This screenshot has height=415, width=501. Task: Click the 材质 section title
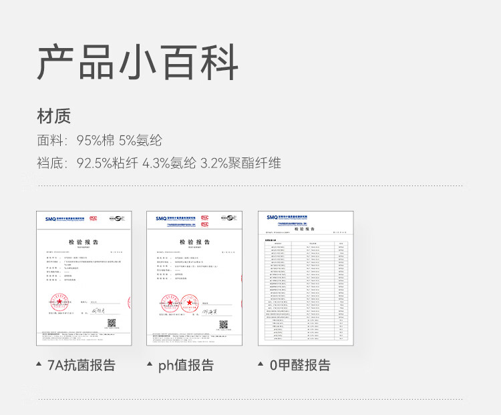click(53, 116)
